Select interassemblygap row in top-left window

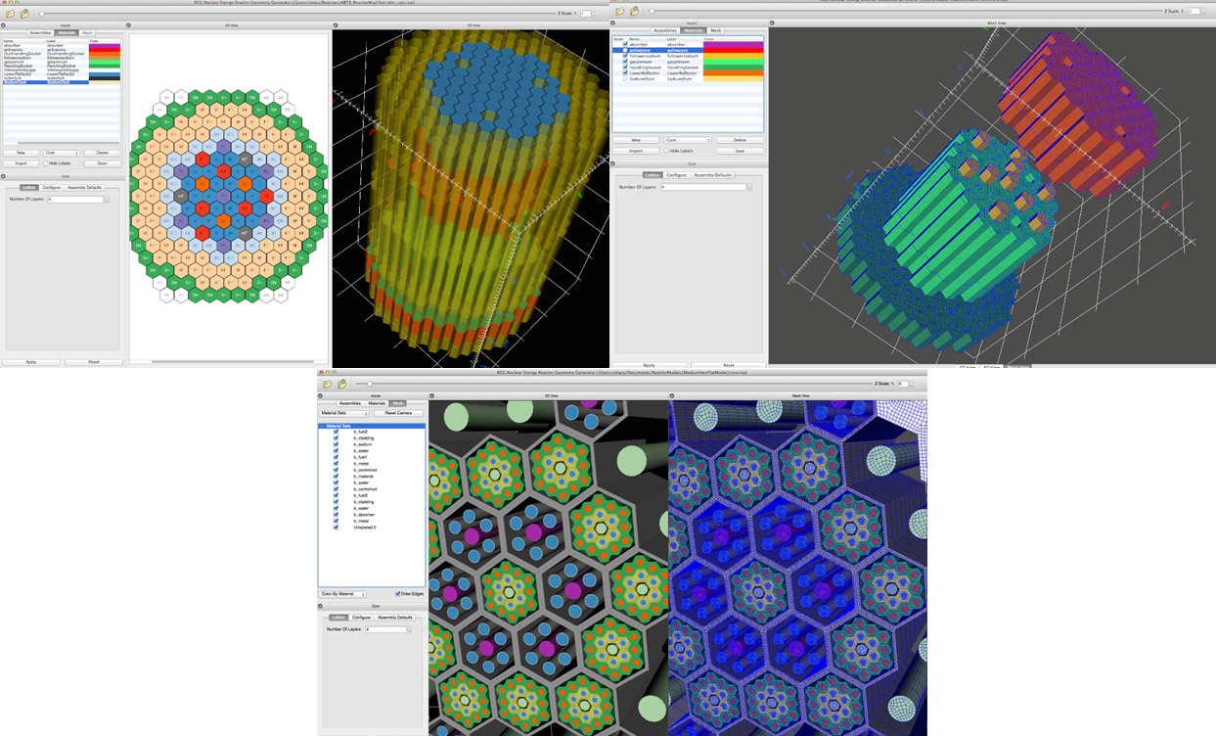(x=62, y=69)
